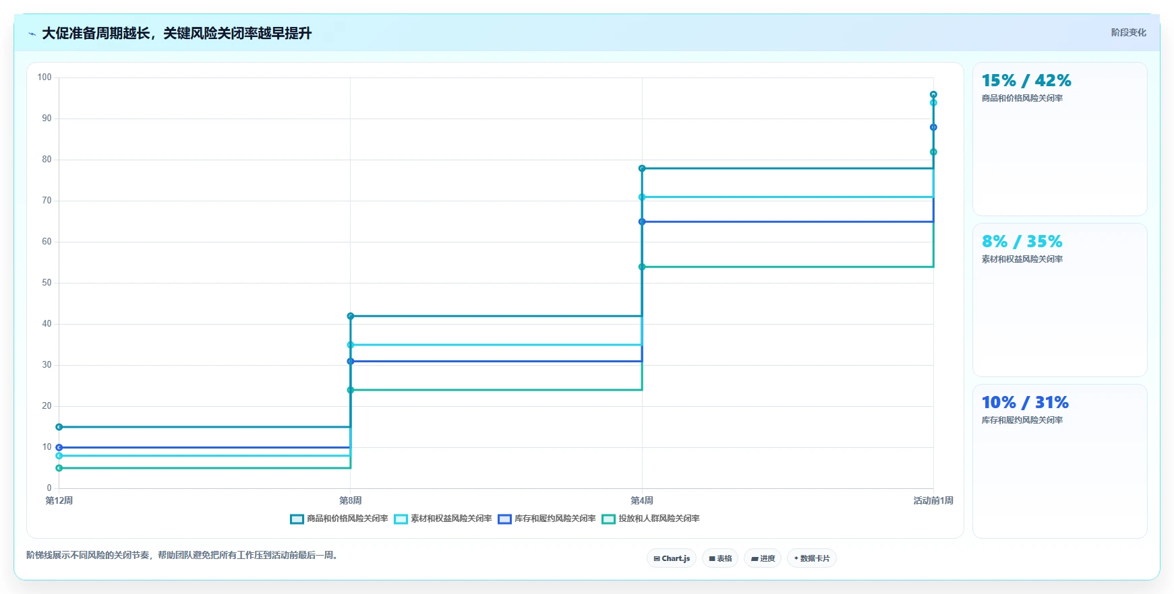1174x594 pixels.
Task: Click the 100 y-axis tick label
Action: click(45, 77)
